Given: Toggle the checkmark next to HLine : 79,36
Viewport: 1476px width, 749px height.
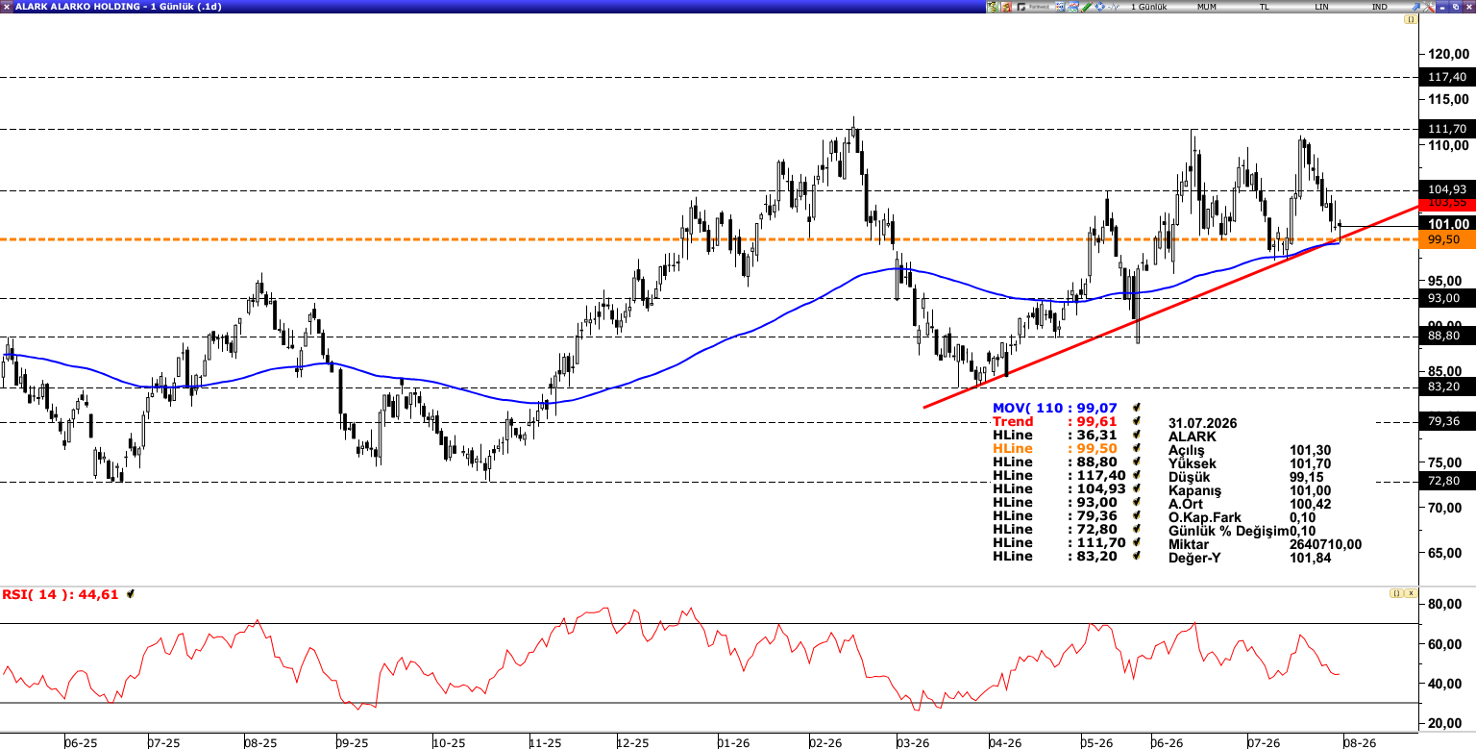Looking at the screenshot, I should click(x=1138, y=516).
